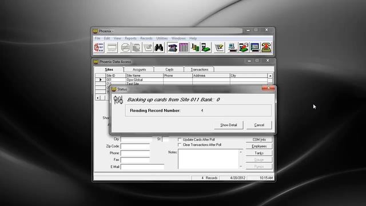The image size is (366, 206).
Task: Click the desktop computer icon in toolbar
Action: coord(232,47)
